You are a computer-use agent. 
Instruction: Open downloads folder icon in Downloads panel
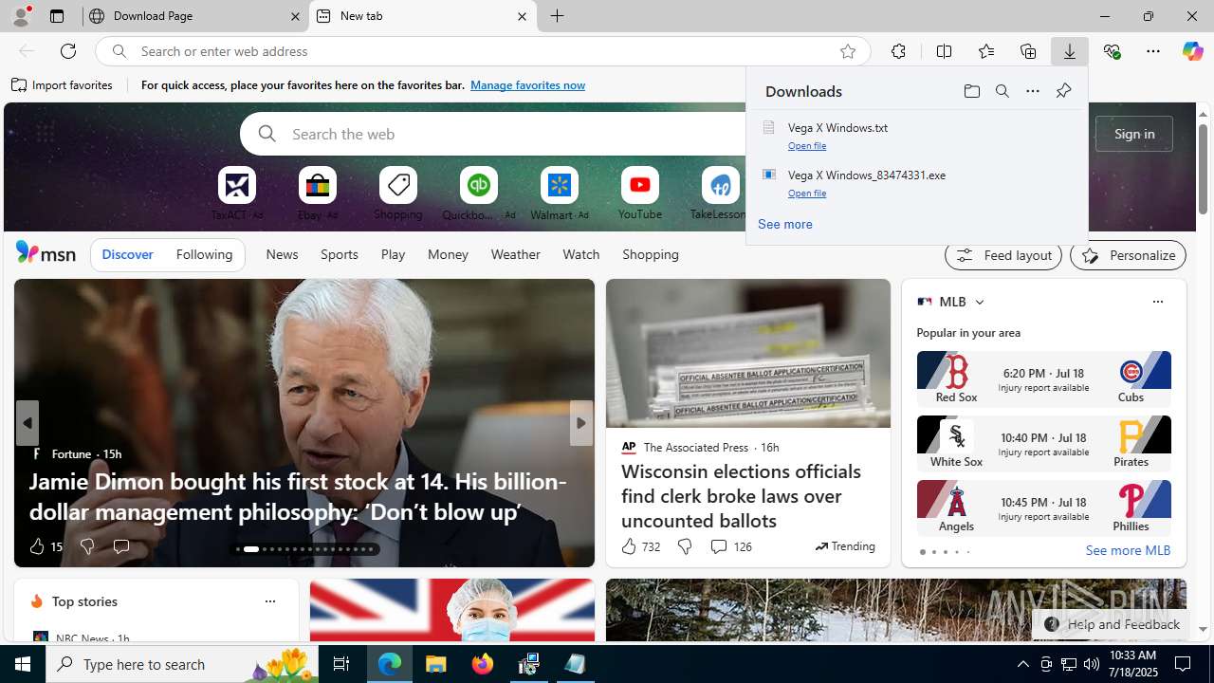click(971, 91)
